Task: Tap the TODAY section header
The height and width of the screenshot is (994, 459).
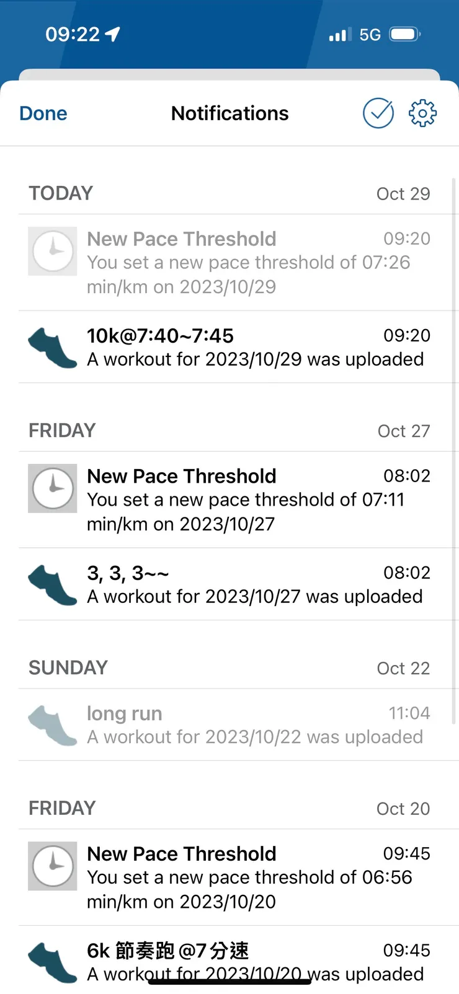Action: coord(61,193)
